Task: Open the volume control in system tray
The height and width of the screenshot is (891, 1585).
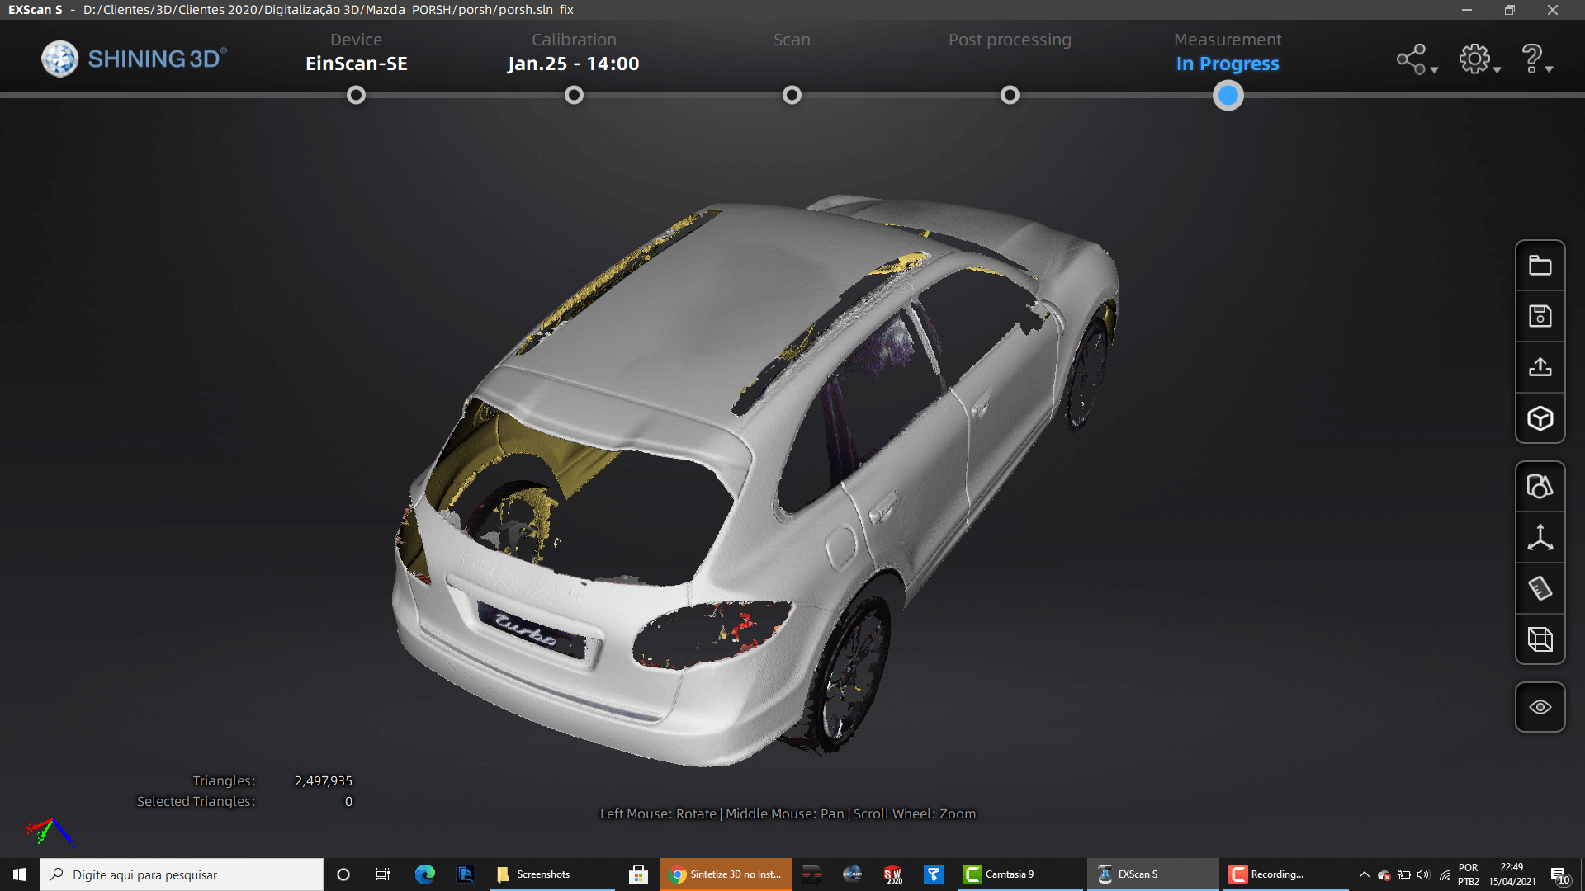Action: click(1423, 874)
